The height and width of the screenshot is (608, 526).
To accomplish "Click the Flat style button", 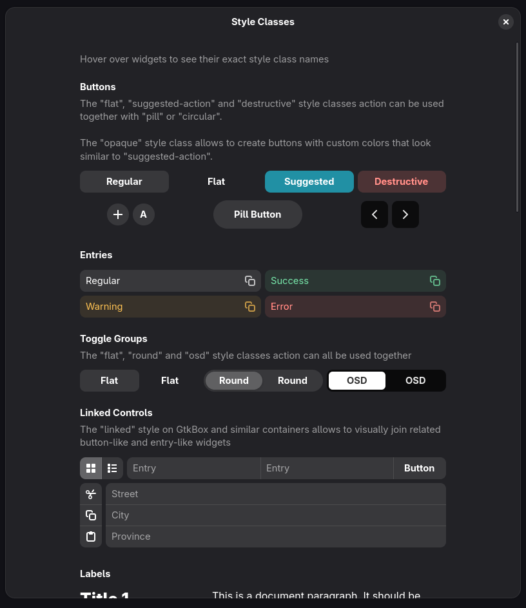I will [216, 182].
